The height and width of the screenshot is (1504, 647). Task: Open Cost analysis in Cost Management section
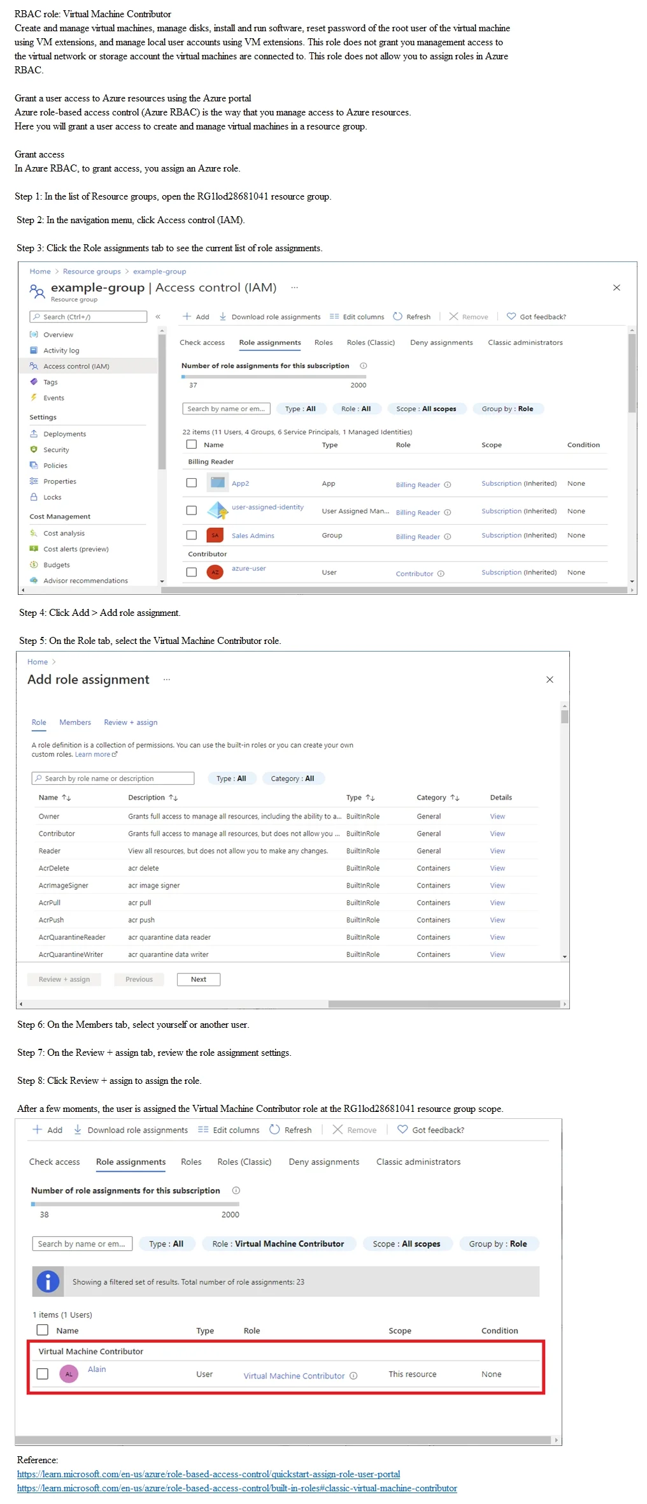pyautogui.click(x=64, y=533)
